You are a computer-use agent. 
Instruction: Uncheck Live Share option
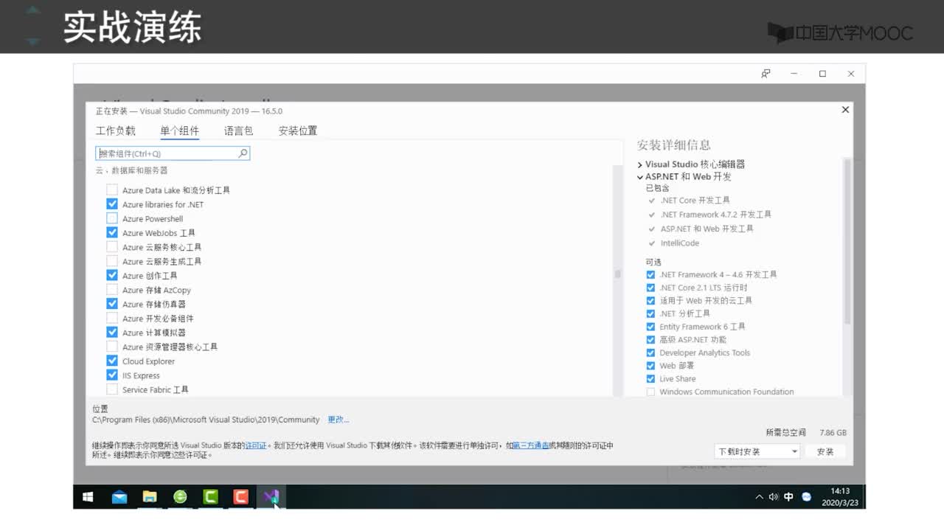click(650, 379)
